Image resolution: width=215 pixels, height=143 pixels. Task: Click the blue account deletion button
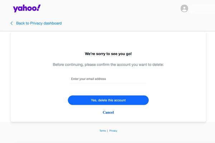click(108, 100)
